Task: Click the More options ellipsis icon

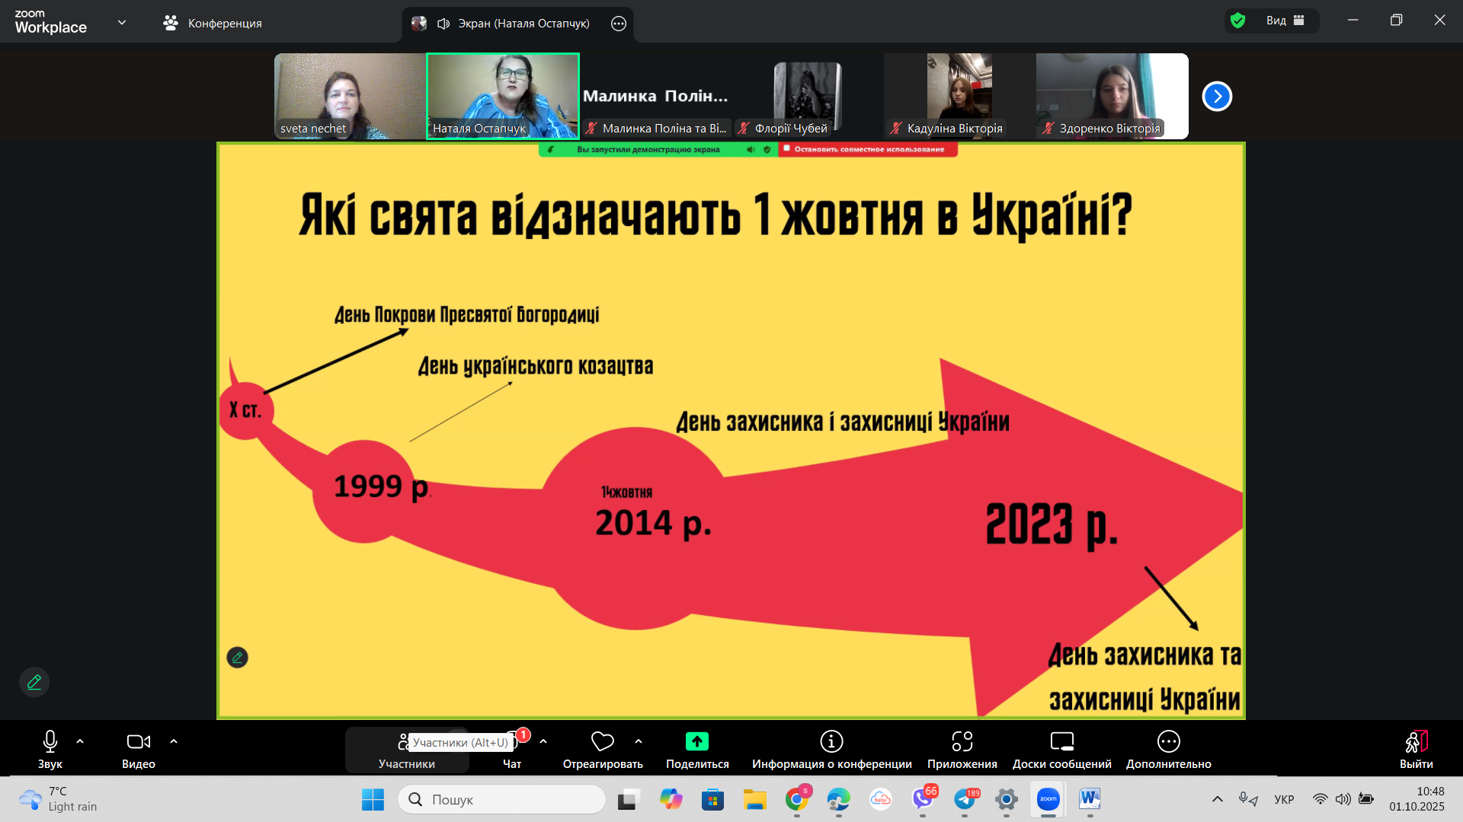Action: [x=1168, y=741]
